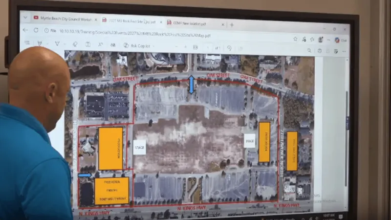The width and height of the screenshot is (391, 220).
Task: Select the PDF draw tool
Action: point(57,44)
